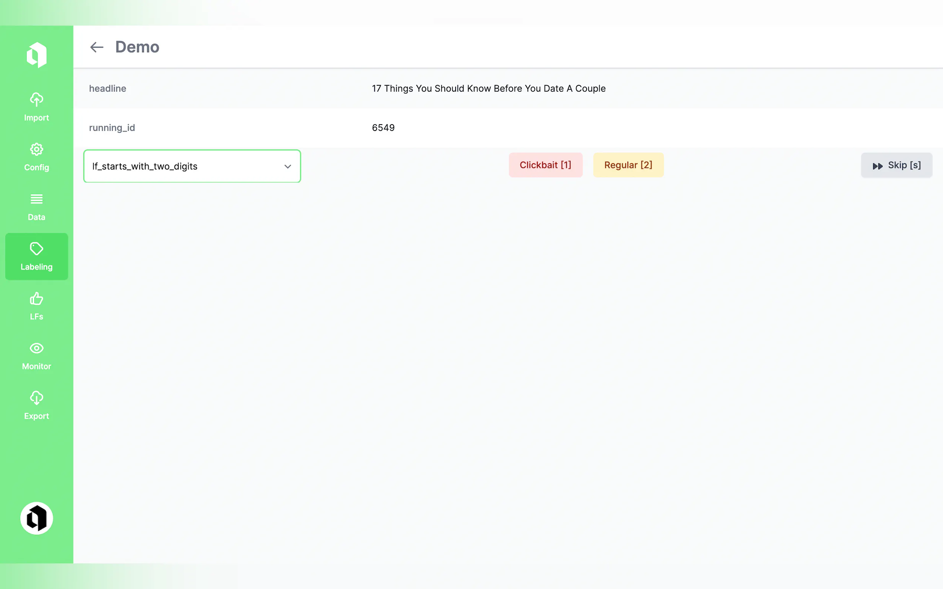
Task: Label headline as Regular [2]
Action: pyautogui.click(x=628, y=165)
